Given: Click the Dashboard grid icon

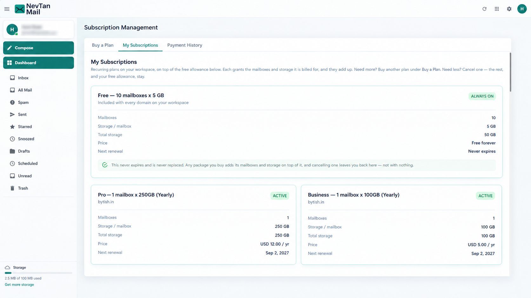Looking at the screenshot, I should tap(10, 63).
